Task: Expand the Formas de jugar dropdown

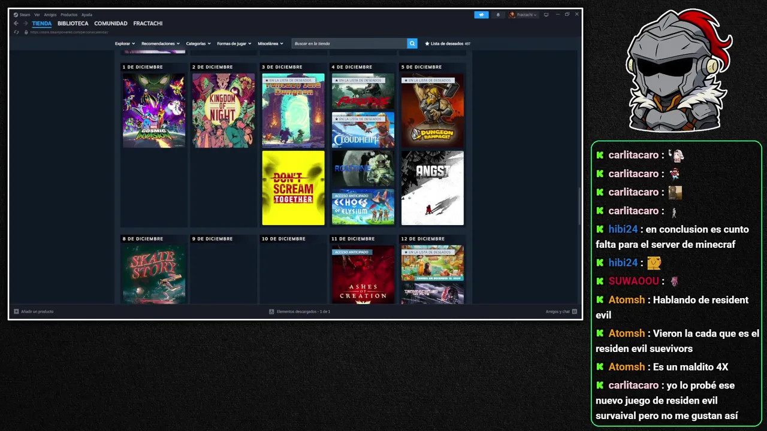Action: [234, 44]
